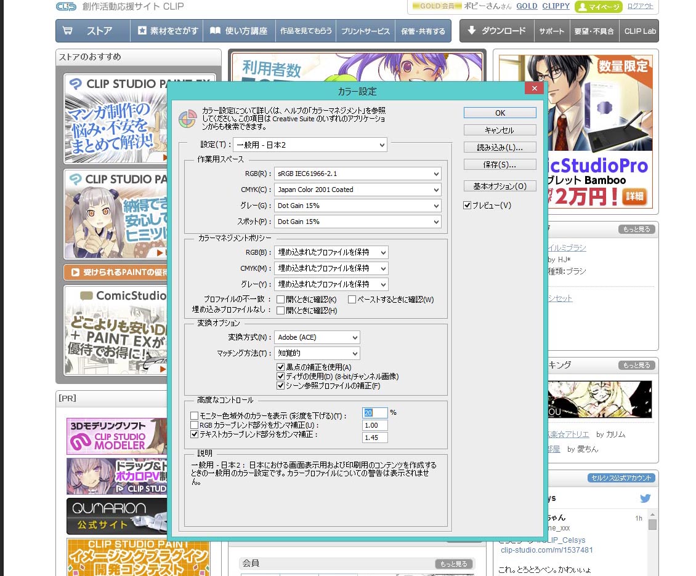Open the 設定(T) dropdown showing 一般用 - 日本2
696x576 pixels.
point(310,145)
